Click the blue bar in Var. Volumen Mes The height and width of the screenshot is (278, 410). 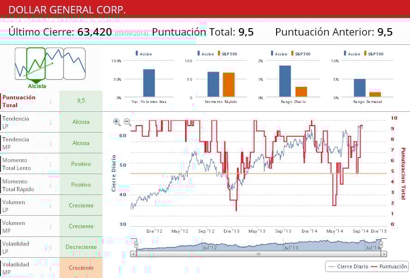click(149, 83)
